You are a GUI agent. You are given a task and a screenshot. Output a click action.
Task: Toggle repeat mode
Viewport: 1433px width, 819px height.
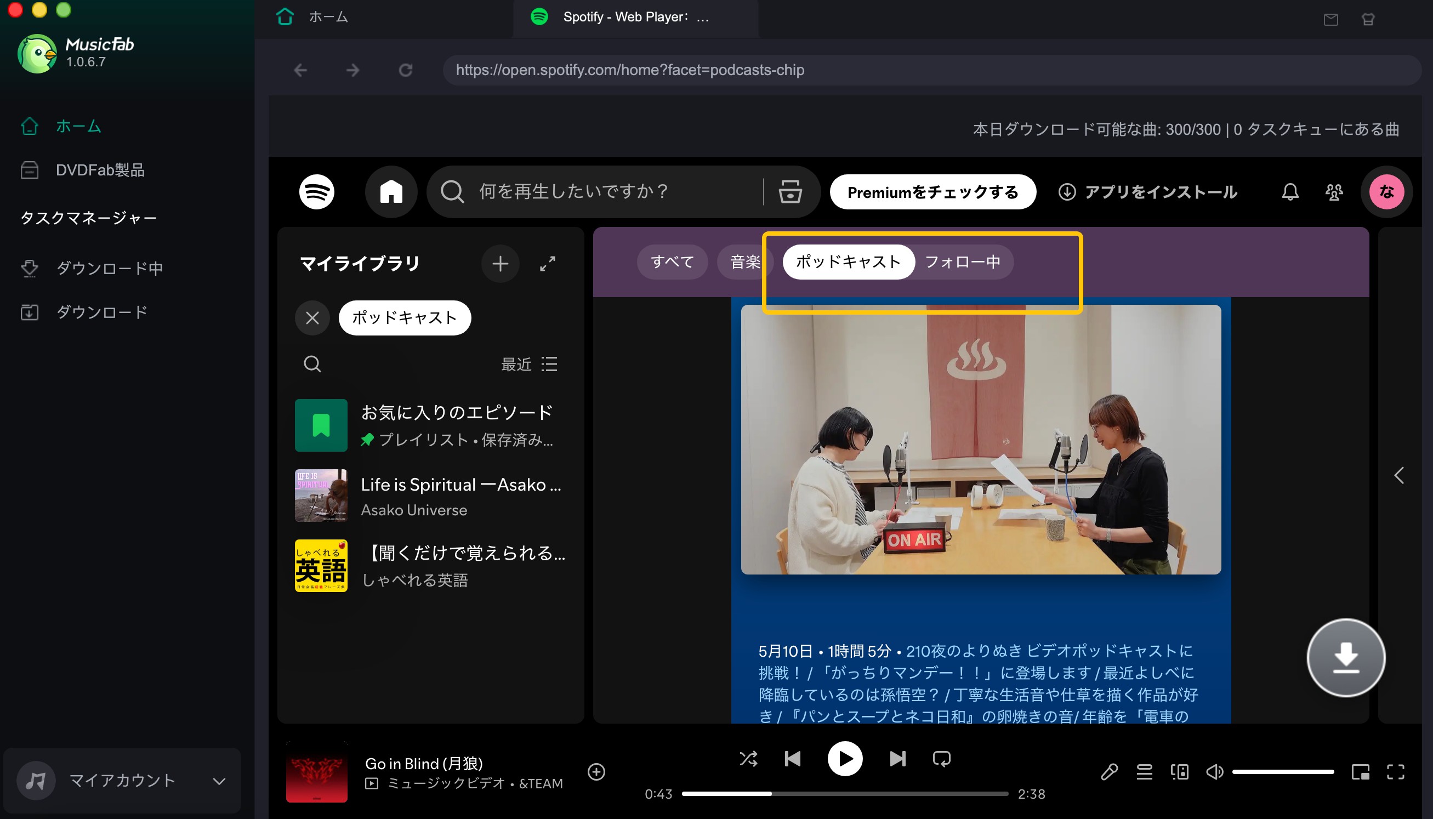point(941,759)
